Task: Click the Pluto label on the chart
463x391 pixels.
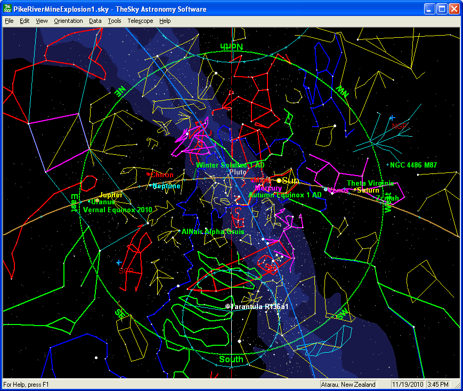Action: tap(238, 172)
